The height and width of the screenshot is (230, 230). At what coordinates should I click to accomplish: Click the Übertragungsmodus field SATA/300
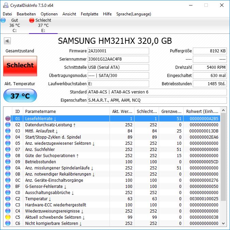[x=118, y=76]
